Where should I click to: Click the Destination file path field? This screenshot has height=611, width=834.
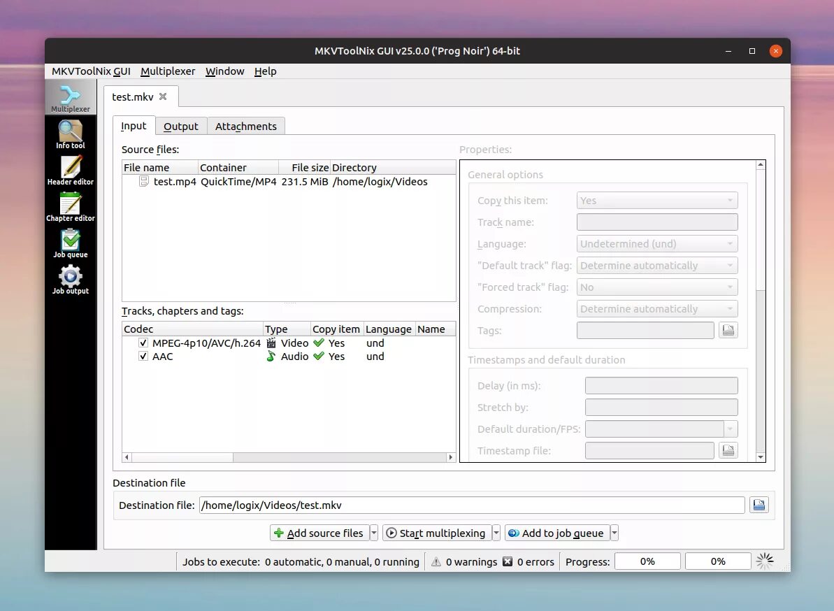472,505
